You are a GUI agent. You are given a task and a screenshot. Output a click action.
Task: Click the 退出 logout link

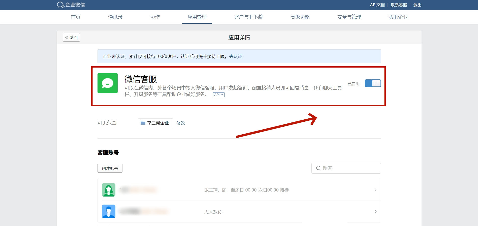417,5
